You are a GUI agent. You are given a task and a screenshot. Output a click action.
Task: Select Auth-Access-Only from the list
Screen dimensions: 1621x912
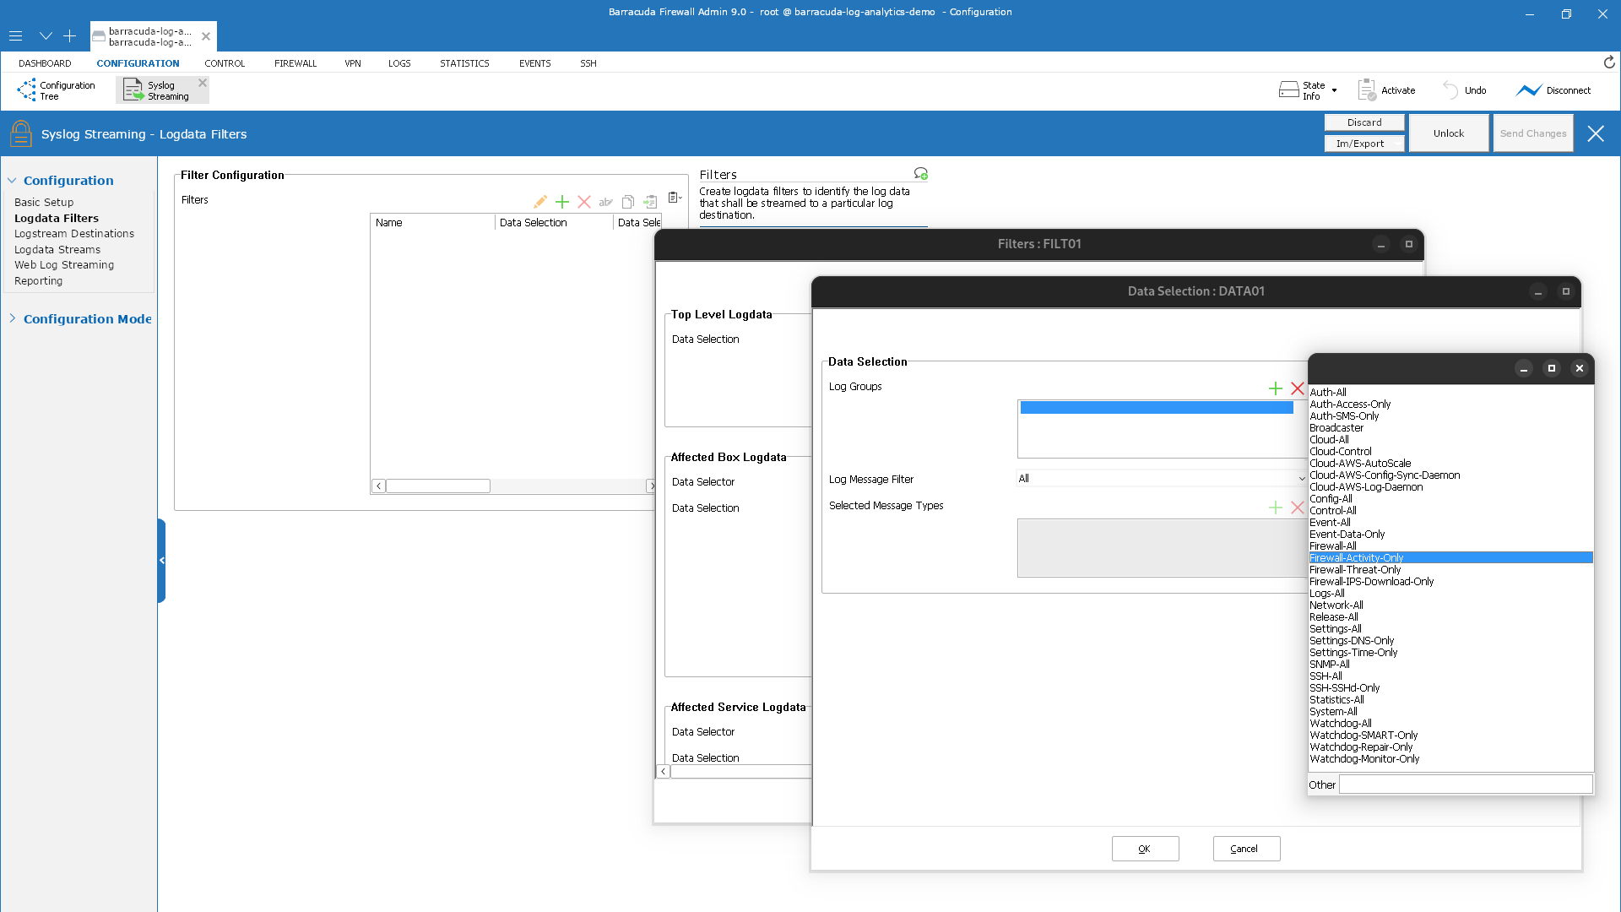1450,404
